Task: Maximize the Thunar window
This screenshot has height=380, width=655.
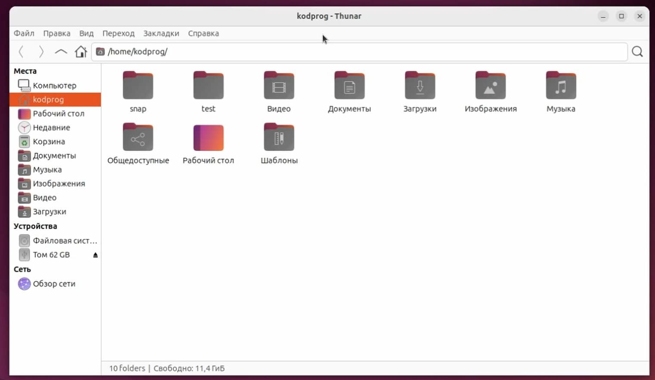Action: click(x=621, y=16)
